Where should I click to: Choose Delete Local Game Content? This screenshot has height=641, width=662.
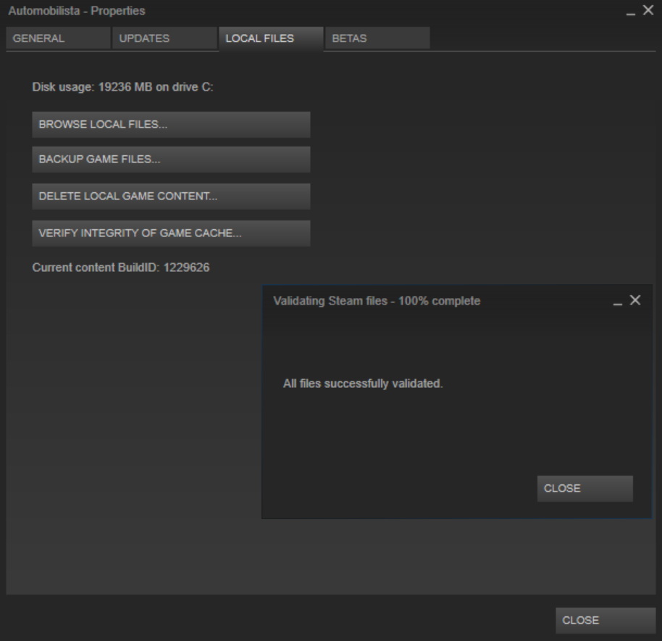tap(171, 197)
